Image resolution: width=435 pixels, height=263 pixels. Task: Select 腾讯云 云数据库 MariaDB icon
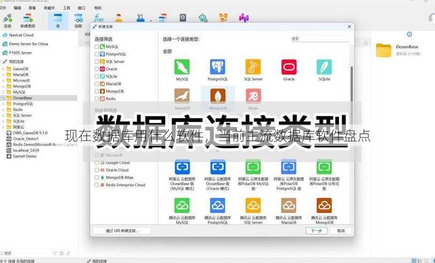tap(289, 206)
